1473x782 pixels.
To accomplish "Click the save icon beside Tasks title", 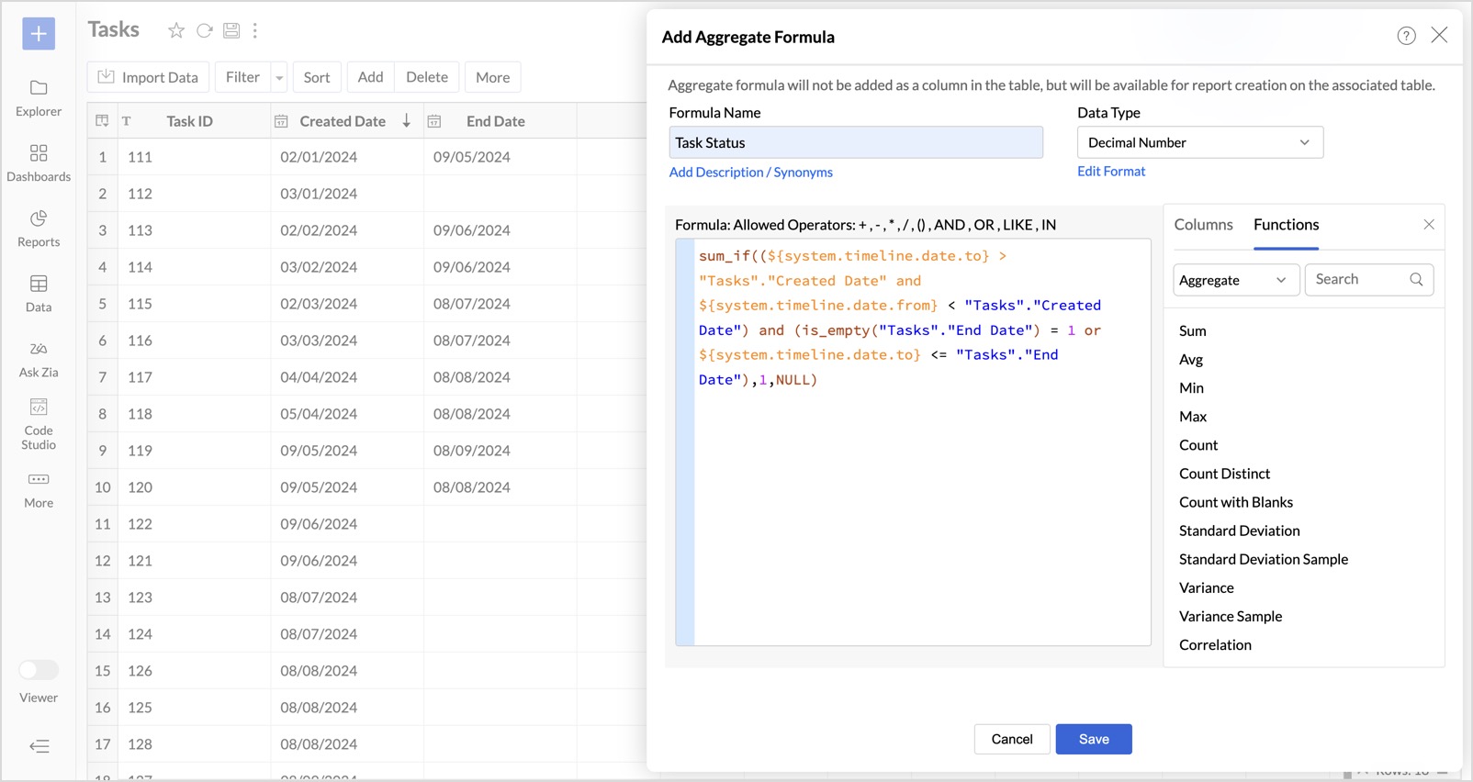I will pos(231,31).
